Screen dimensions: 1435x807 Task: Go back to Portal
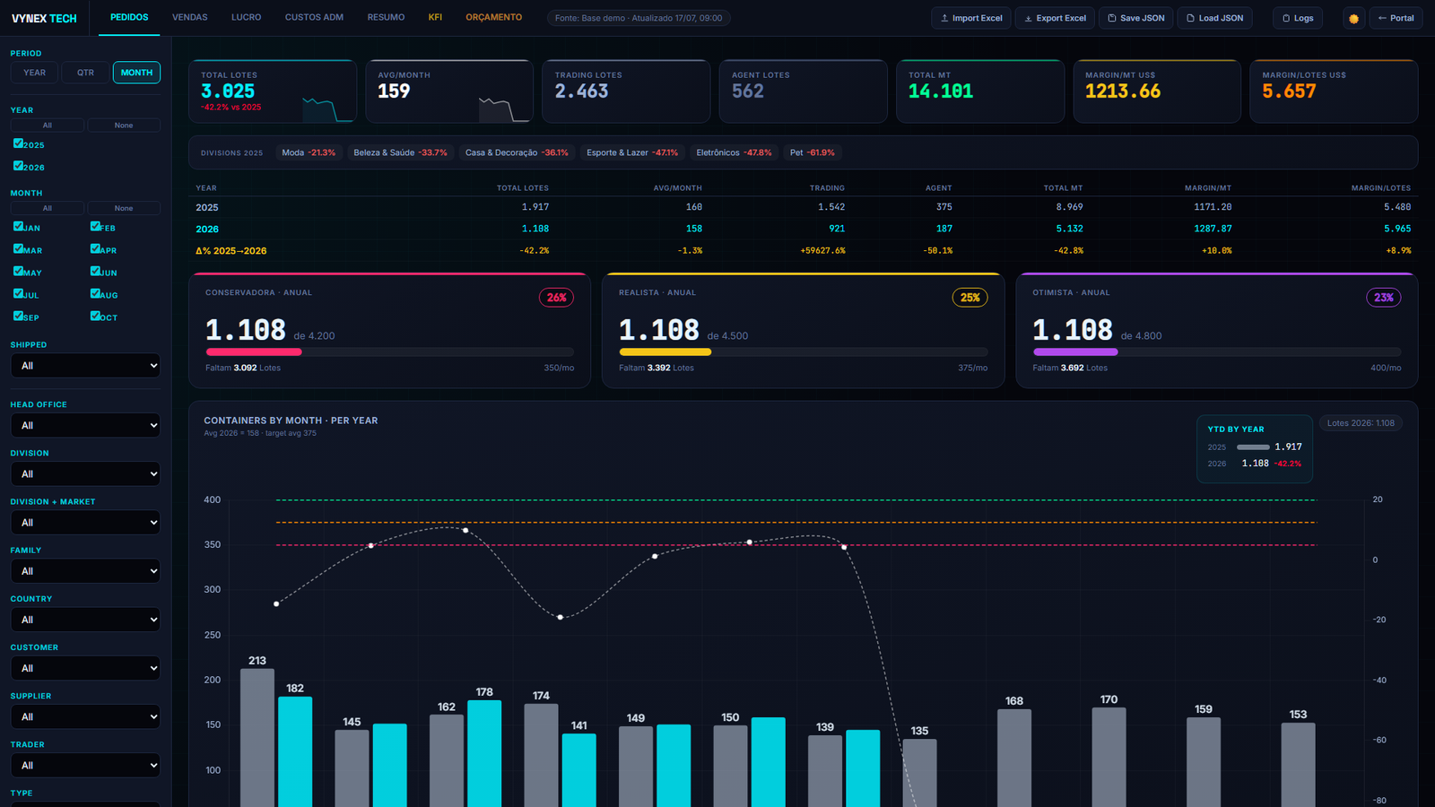pyautogui.click(x=1396, y=18)
